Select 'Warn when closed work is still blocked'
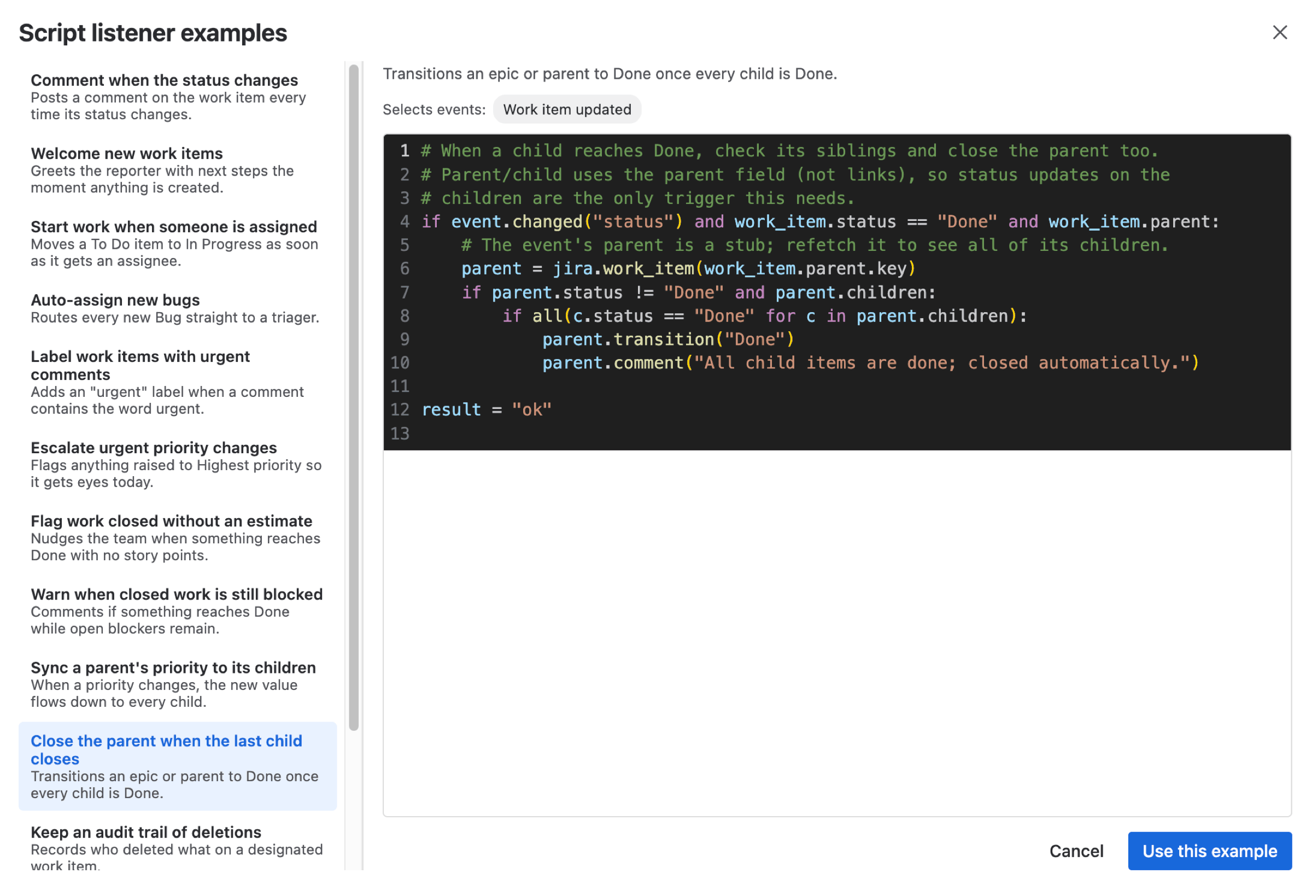Viewport: 1312px width, 885px height. tap(178, 611)
